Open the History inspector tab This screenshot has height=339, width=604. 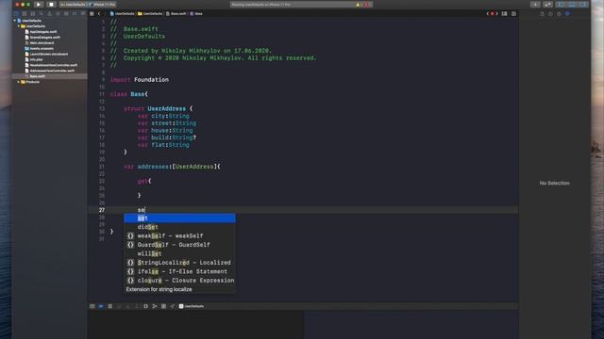tap(550, 14)
